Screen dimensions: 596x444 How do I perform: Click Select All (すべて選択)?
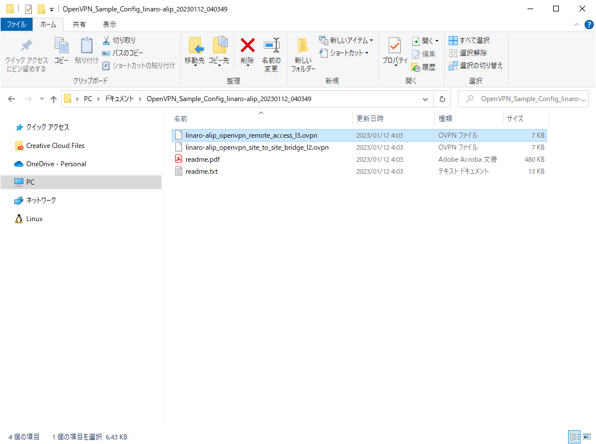[x=469, y=41]
